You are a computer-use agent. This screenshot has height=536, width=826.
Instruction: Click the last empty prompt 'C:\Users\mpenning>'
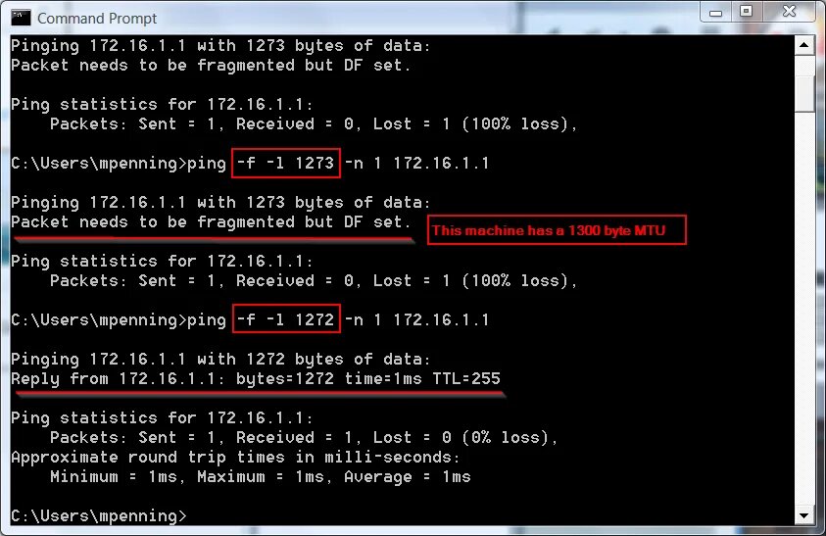(99, 516)
